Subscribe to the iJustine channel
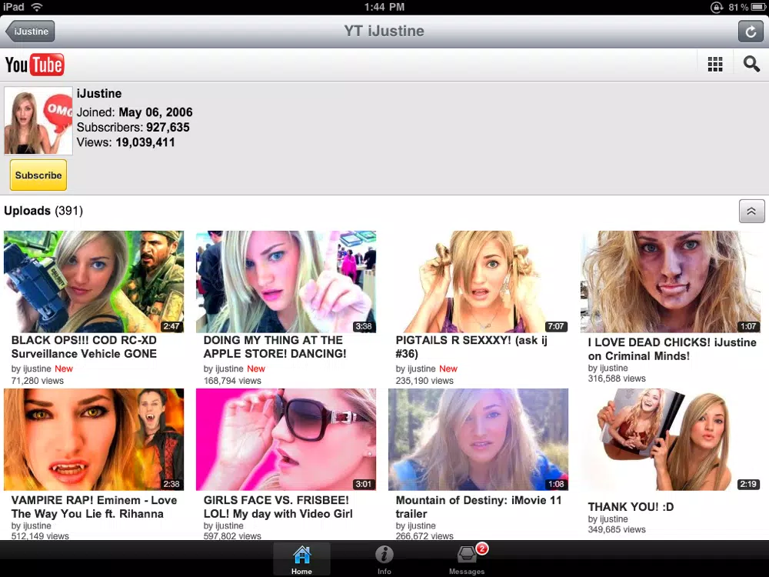The width and height of the screenshot is (769, 577). pyautogui.click(x=38, y=175)
